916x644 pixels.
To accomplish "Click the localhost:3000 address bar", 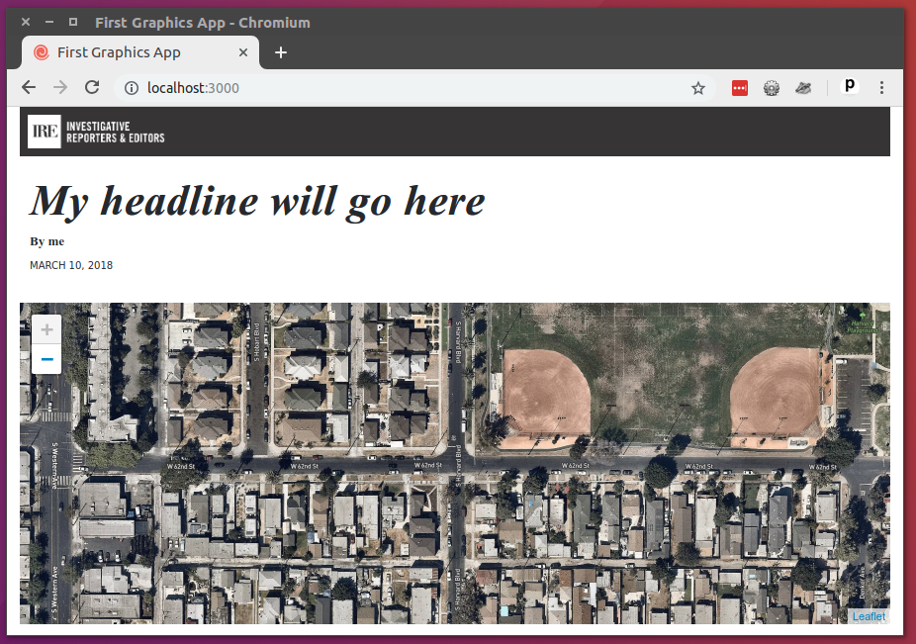I will click(x=396, y=88).
